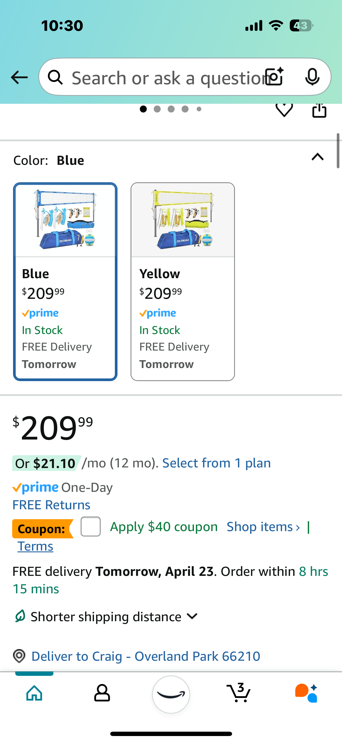Go to the Home tab
342x743 pixels.
34,693
